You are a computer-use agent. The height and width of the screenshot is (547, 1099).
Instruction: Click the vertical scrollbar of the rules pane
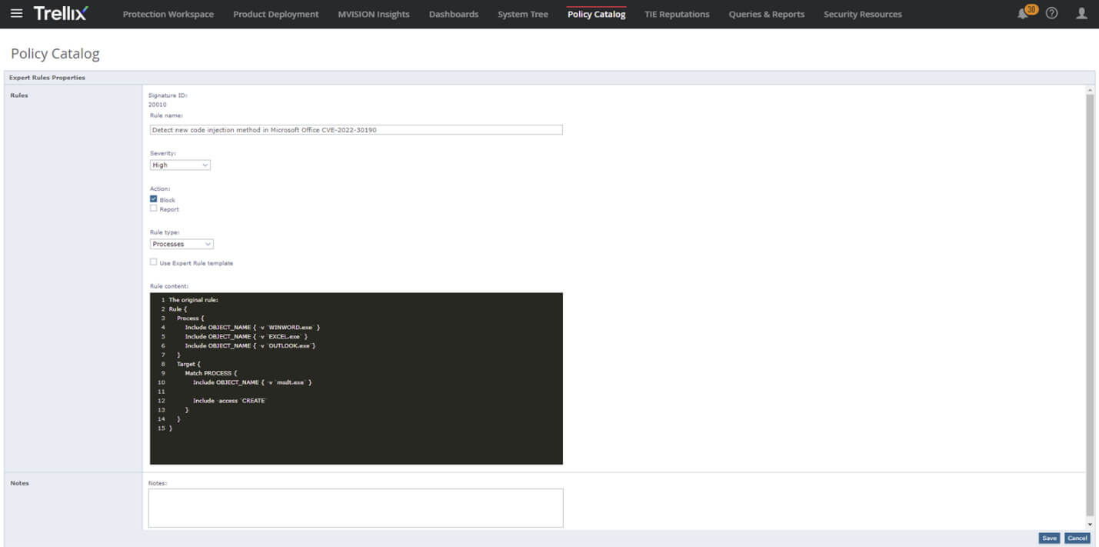point(1090,308)
